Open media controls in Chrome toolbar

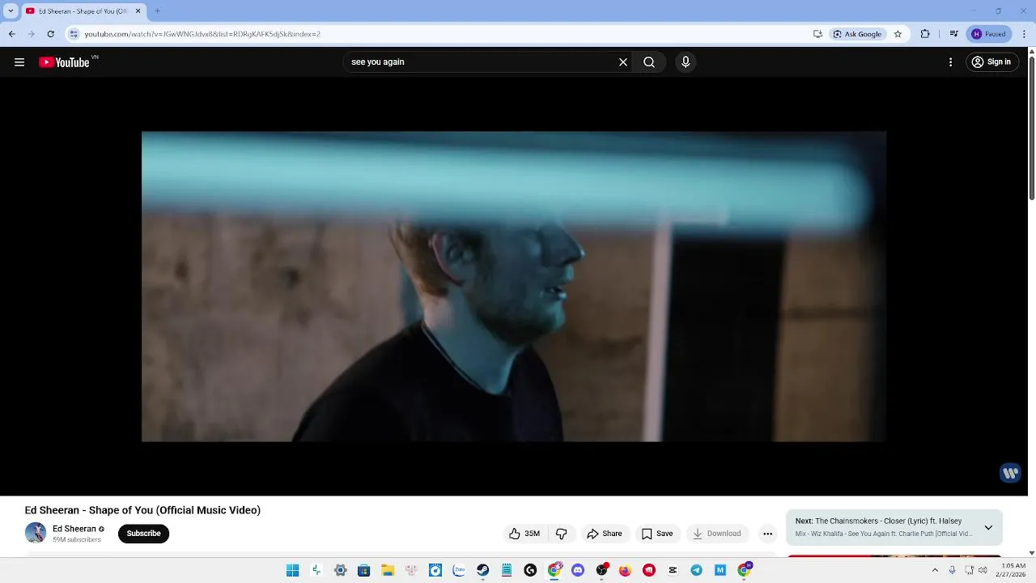tap(953, 34)
